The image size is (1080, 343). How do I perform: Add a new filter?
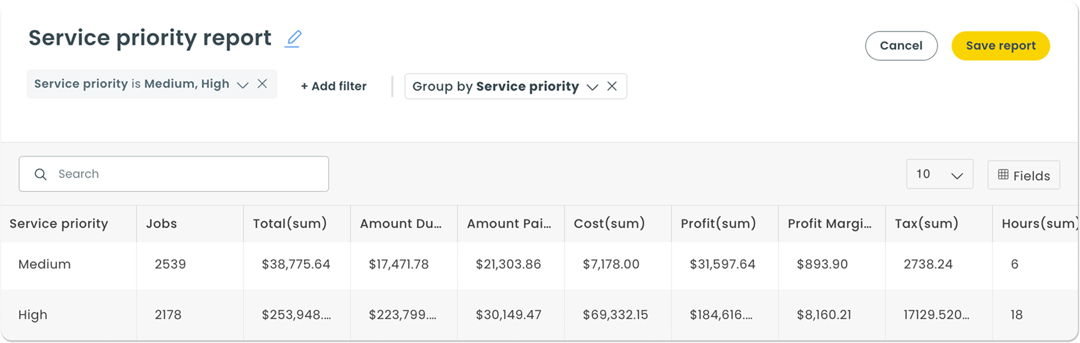(x=333, y=86)
